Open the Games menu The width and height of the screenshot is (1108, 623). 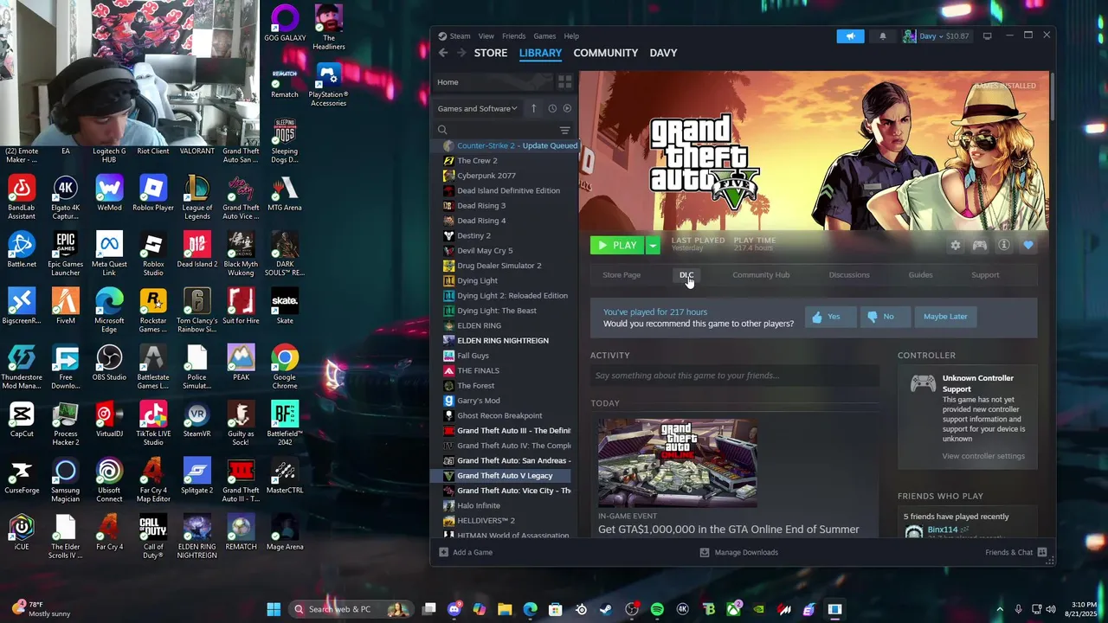544,36
